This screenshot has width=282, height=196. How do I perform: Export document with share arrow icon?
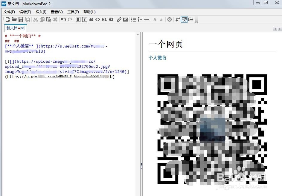(x=191, y=19)
